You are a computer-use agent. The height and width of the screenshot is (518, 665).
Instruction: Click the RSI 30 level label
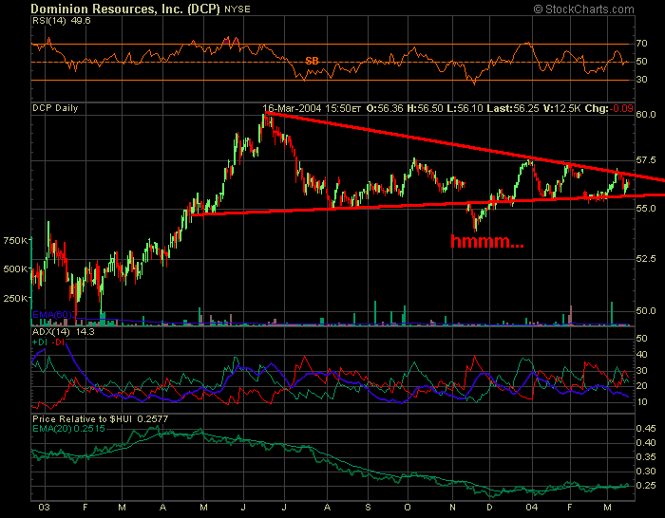coord(641,80)
